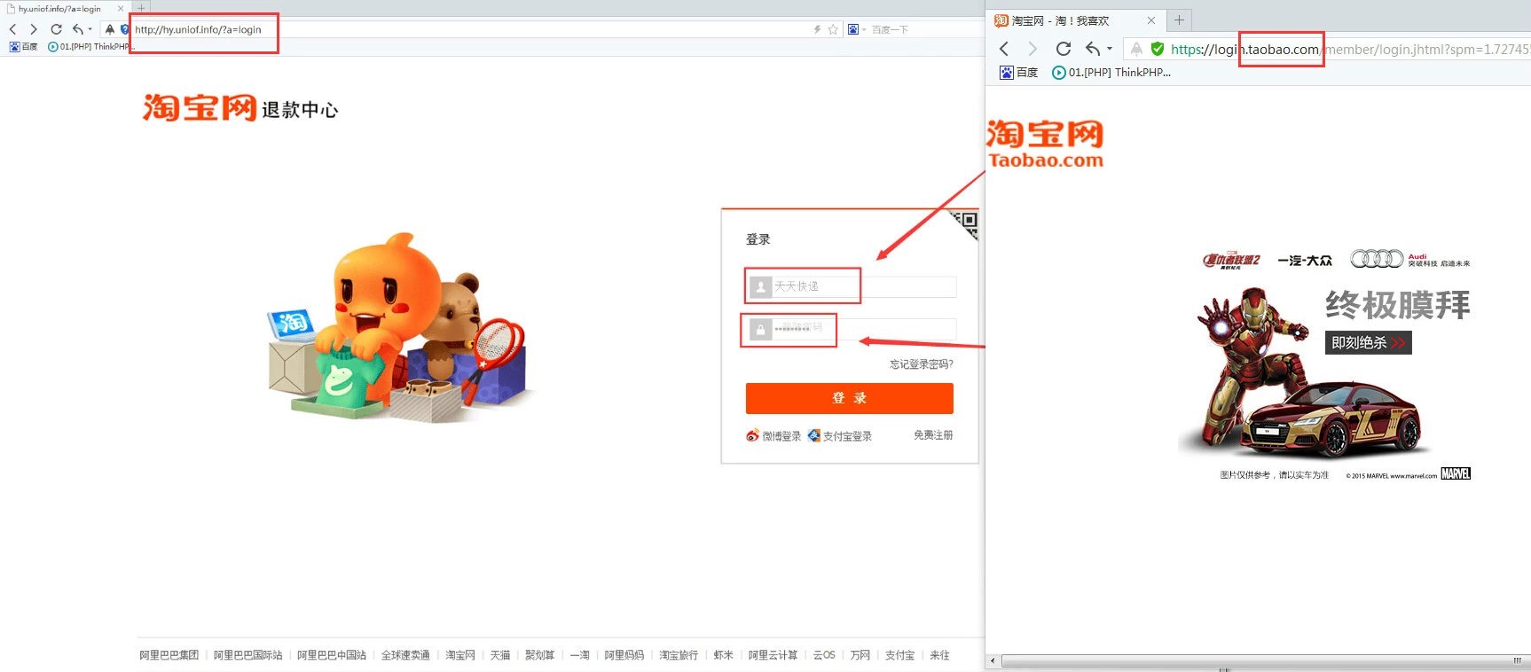The height and width of the screenshot is (672, 1531).
Task: Open undo dropdown arrow in right browser
Action: pyautogui.click(x=1109, y=49)
